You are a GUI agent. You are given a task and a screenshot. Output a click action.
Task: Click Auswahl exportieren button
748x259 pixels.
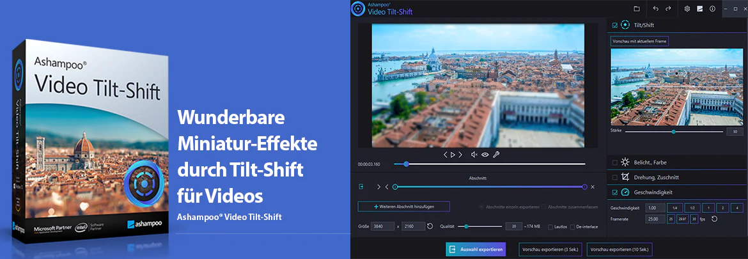[475, 249]
